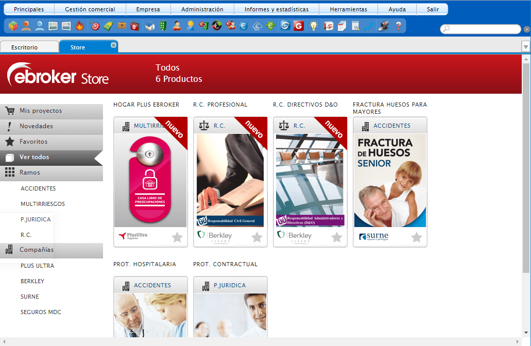Open the Prot. Contractual product image
Screen dimensions: 531x346
[x=230, y=315]
